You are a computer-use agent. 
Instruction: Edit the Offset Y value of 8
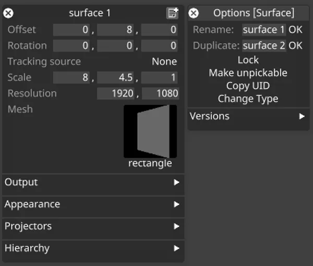(115, 30)
